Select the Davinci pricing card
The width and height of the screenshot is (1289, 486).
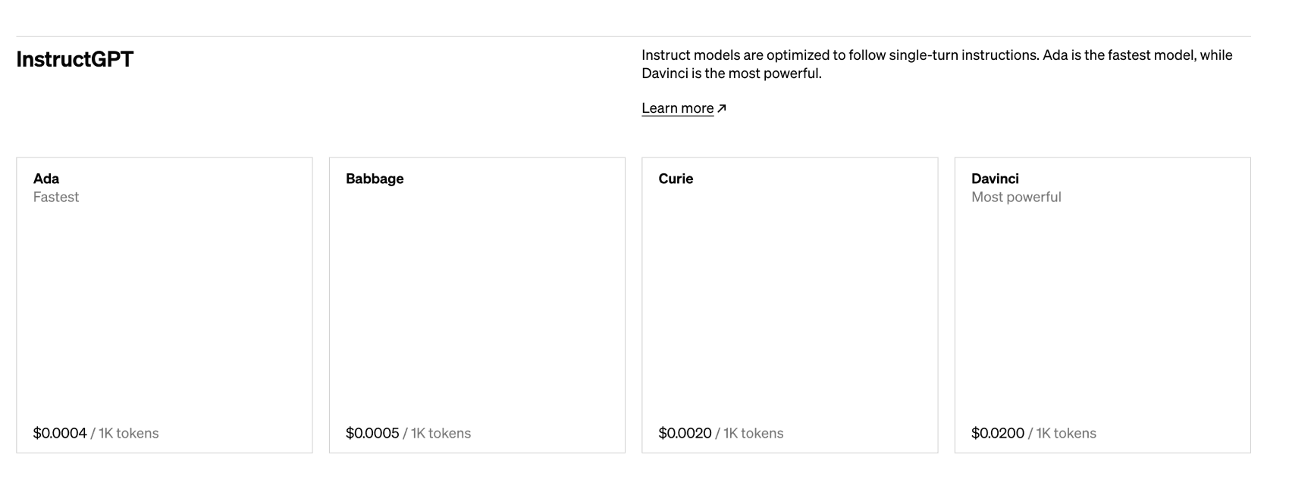pos(1102,303)
